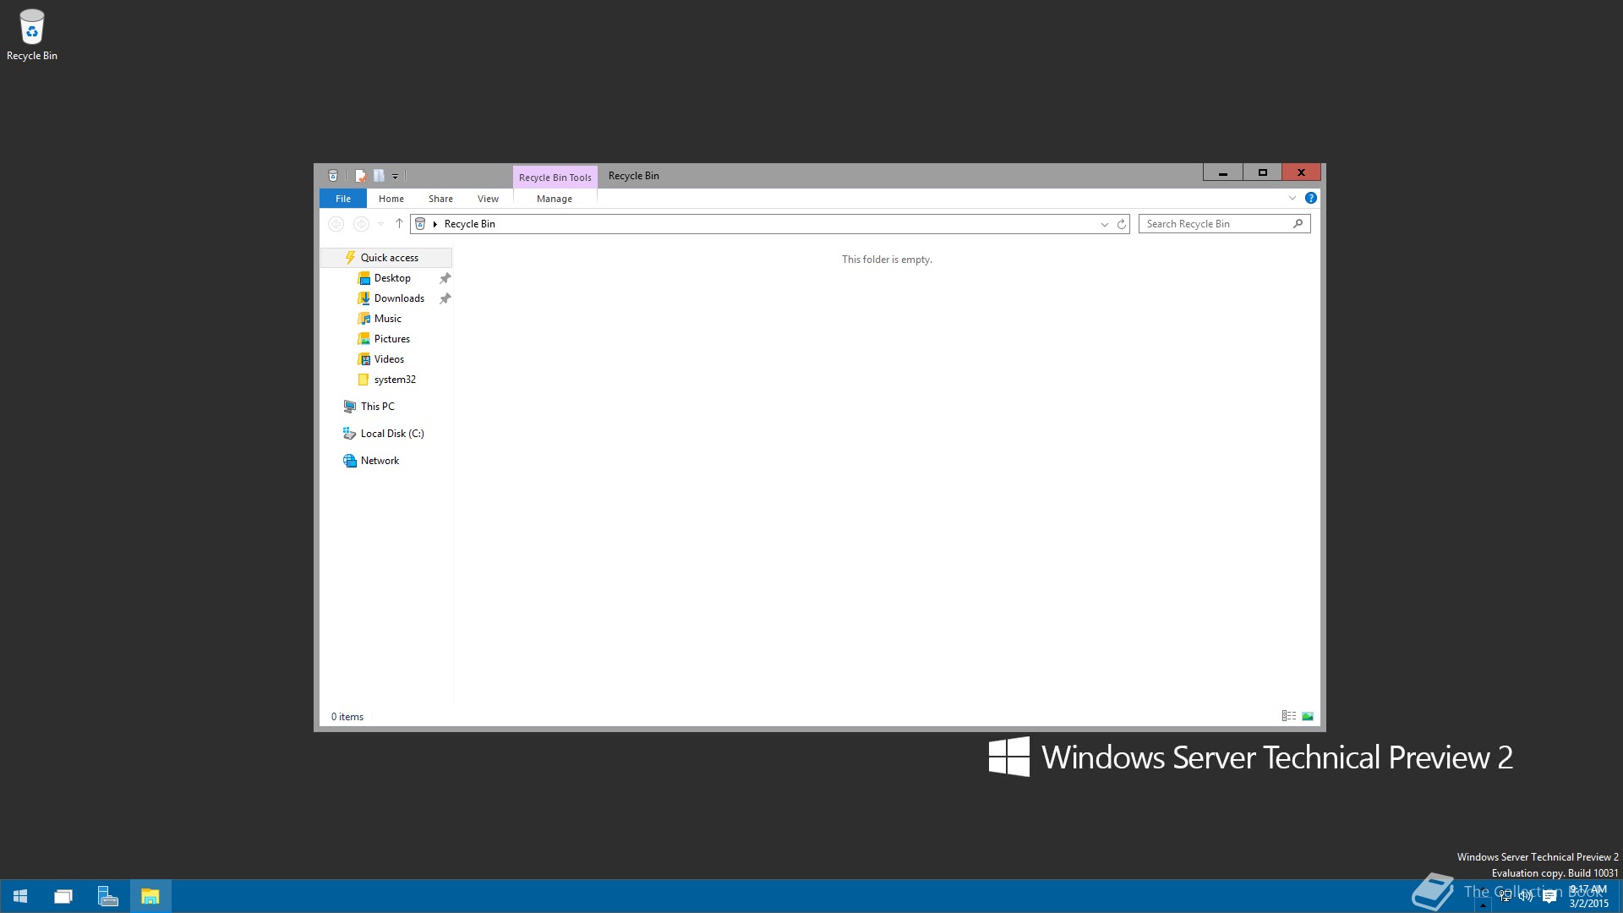Open the File tab
Viewport: 1623px width, 913px height.
[343, 199]
